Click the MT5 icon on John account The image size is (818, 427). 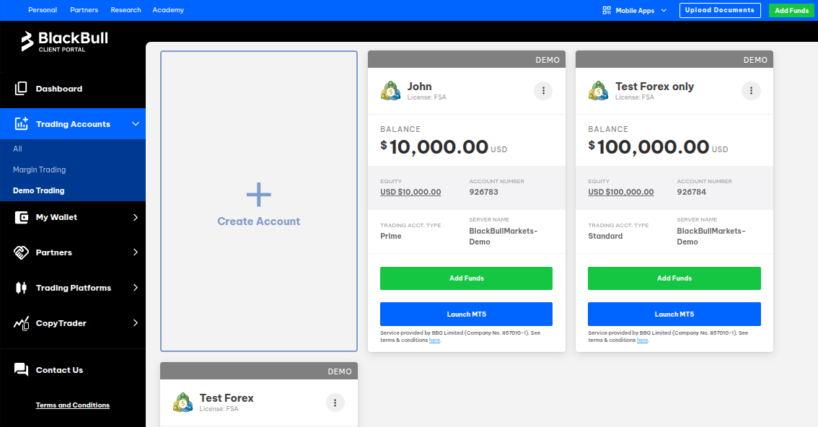coord(391,91)
